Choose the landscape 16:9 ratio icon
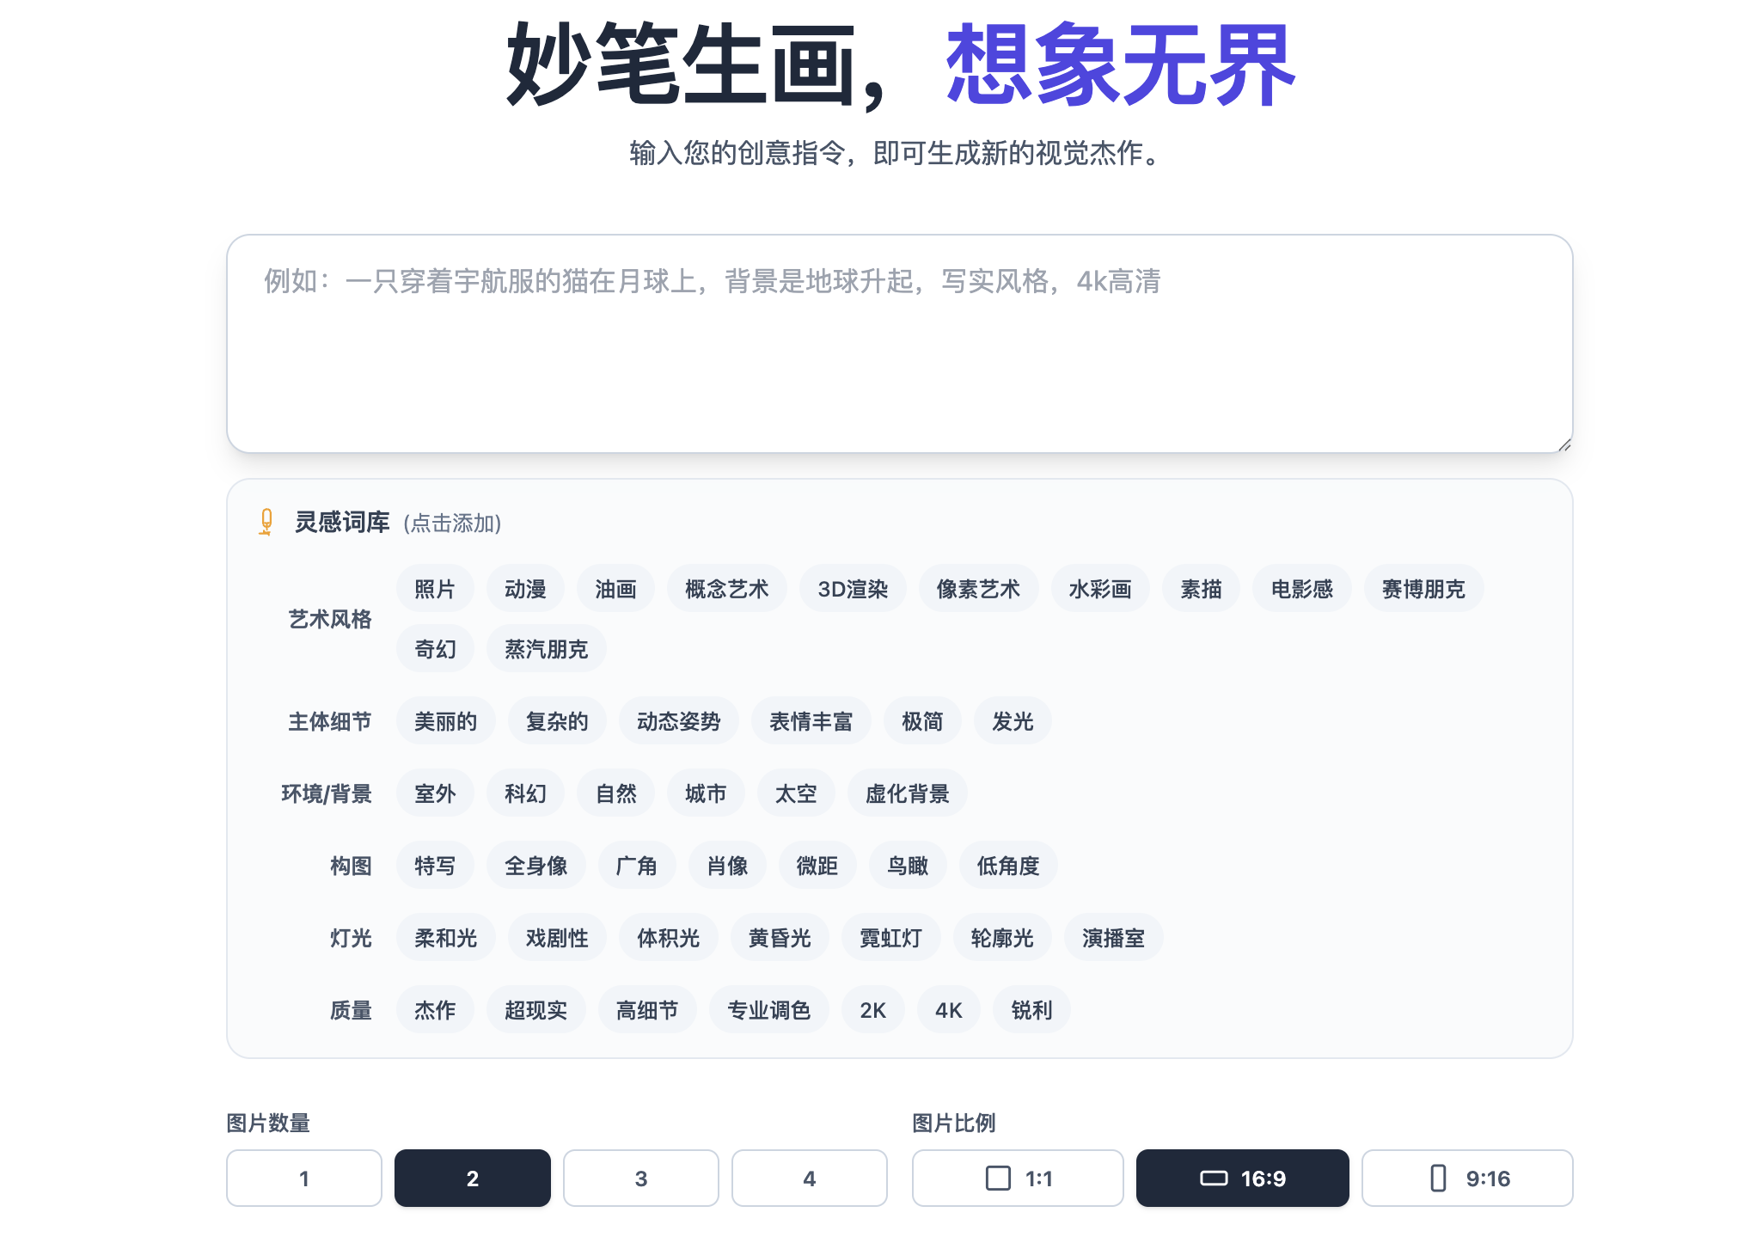The height and width of the screenshot is (1243, 1750). click(1213, 1178)
